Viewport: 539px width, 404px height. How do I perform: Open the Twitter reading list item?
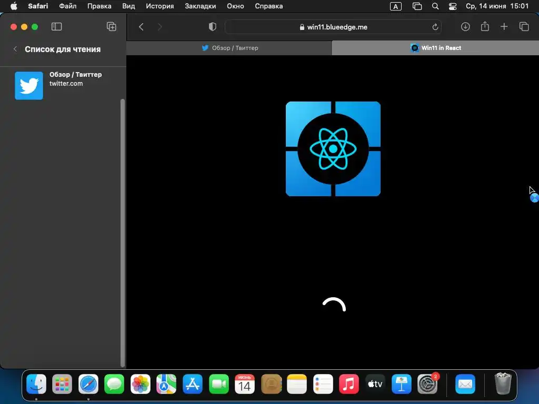click(63, 86)
